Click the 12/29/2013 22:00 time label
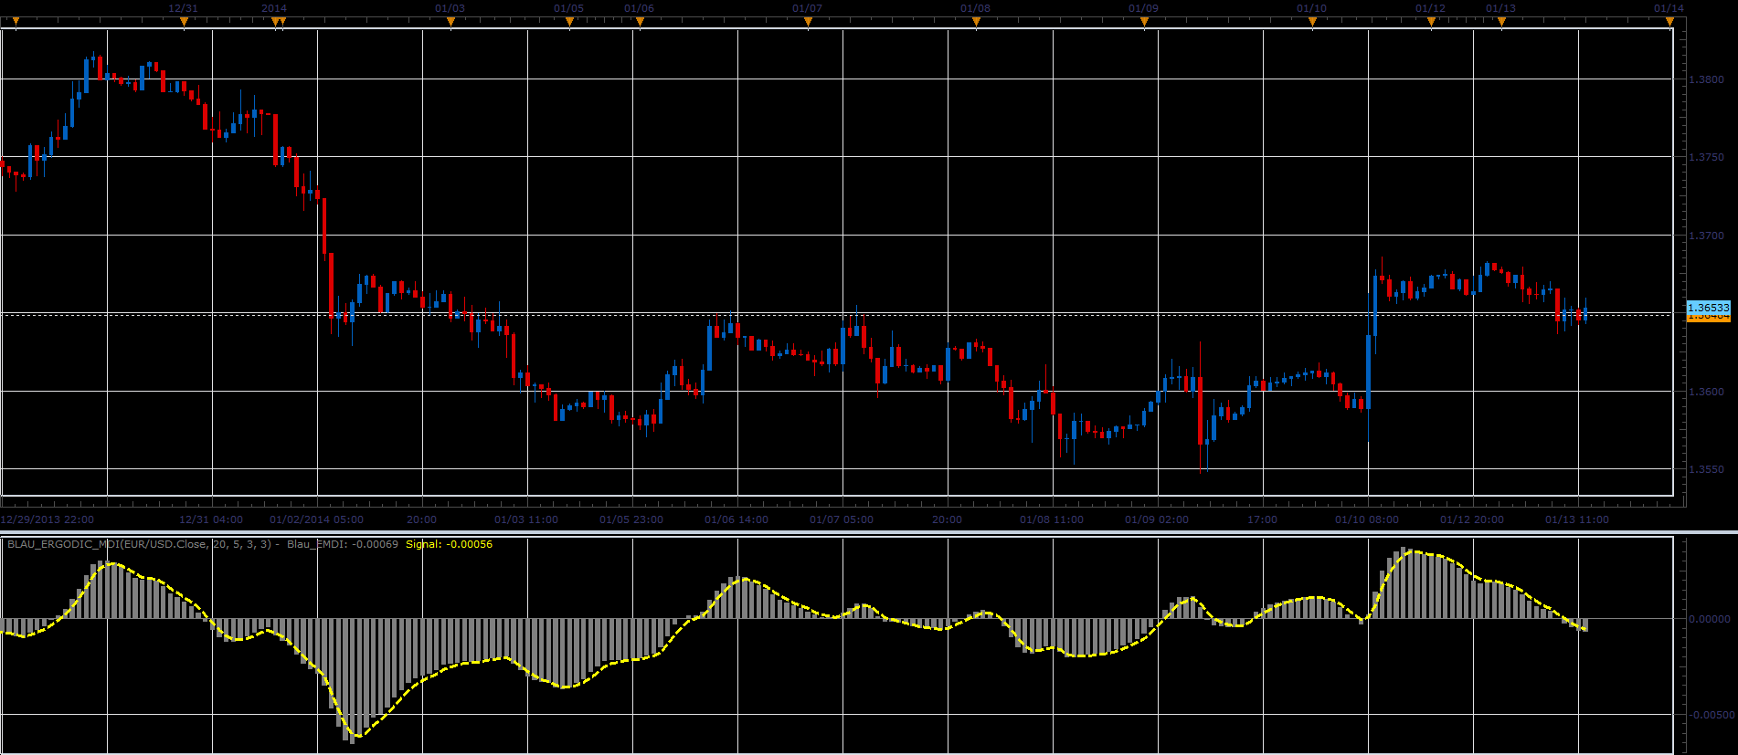1738x755 pixels. pyautogui.click(x=48, y=519)
